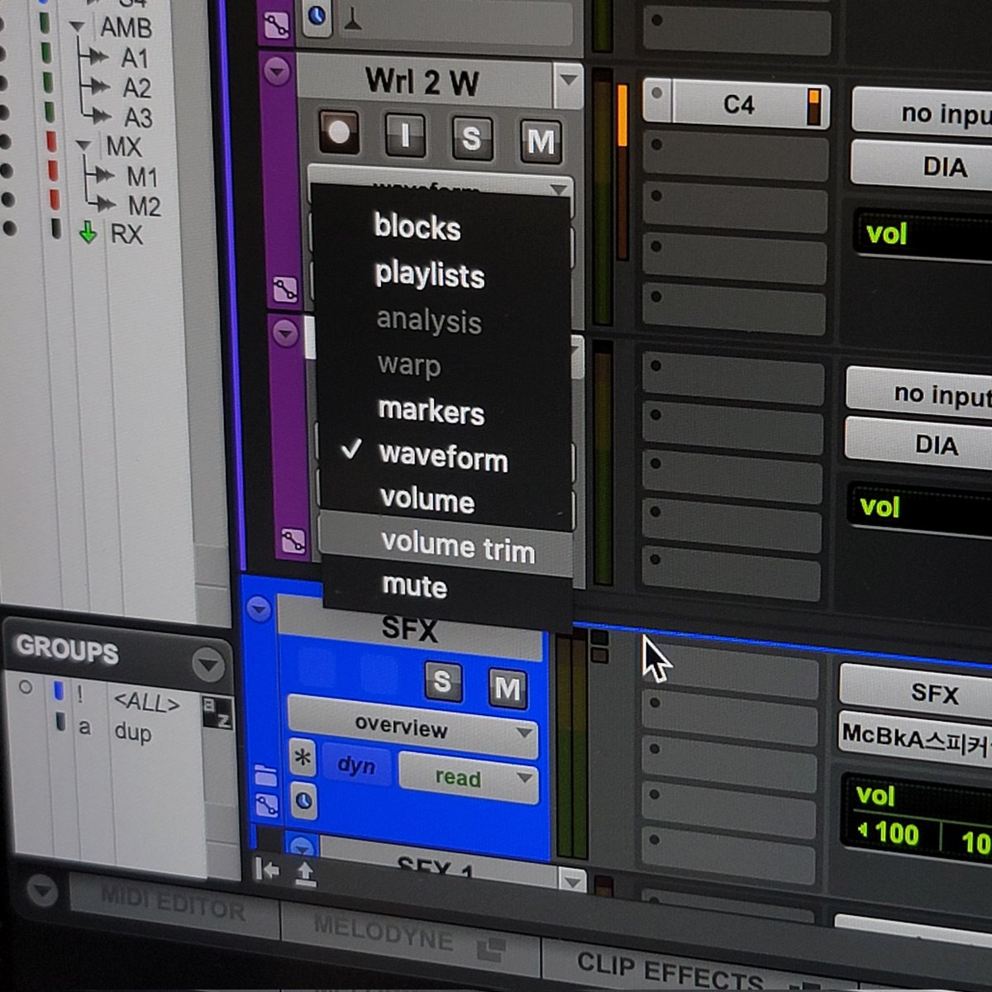
Task: Click the lower purple track automation lanes icon
Action: click(293, 541)
